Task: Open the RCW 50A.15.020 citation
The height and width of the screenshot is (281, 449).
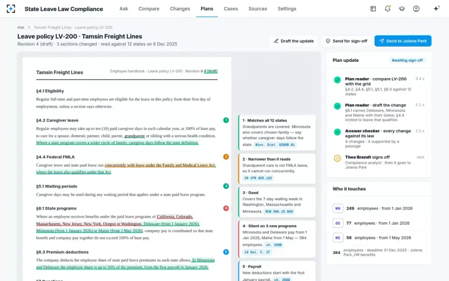Action: pyautogui.click(x=279, y=211)
